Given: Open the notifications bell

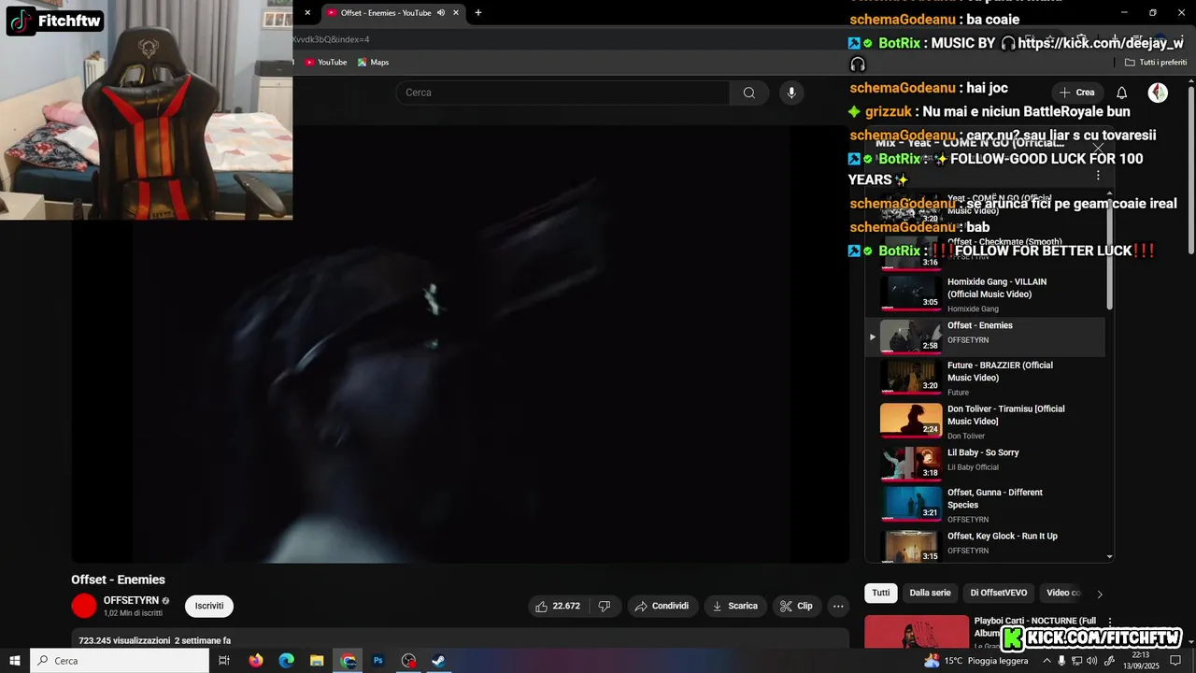Looking at the screenshot, I should 1122,93.
